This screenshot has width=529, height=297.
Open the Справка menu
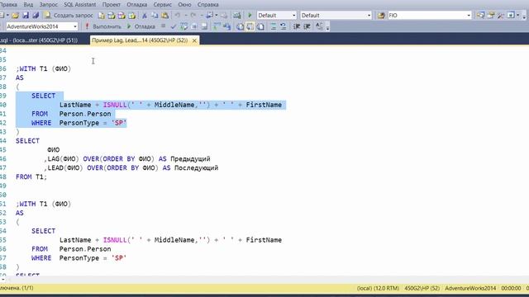[x=207, y=4]
